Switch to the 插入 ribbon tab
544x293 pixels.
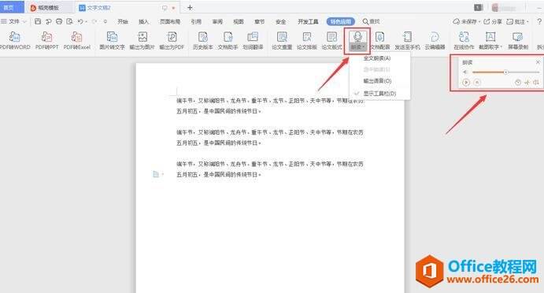143,21
